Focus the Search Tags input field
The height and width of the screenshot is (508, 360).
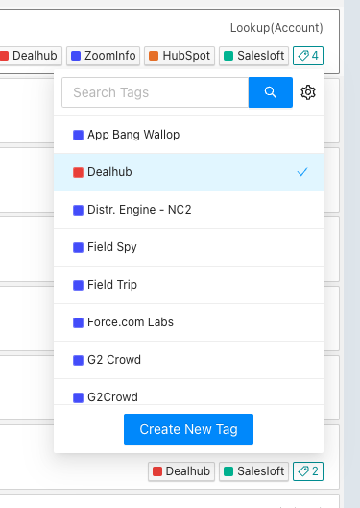coord(156,92)
